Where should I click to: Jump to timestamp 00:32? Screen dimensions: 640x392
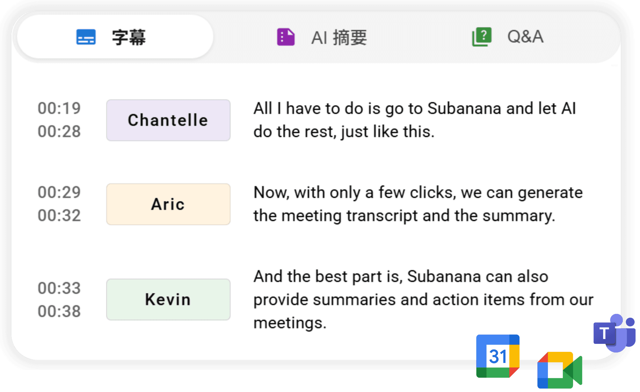(59, 216)
